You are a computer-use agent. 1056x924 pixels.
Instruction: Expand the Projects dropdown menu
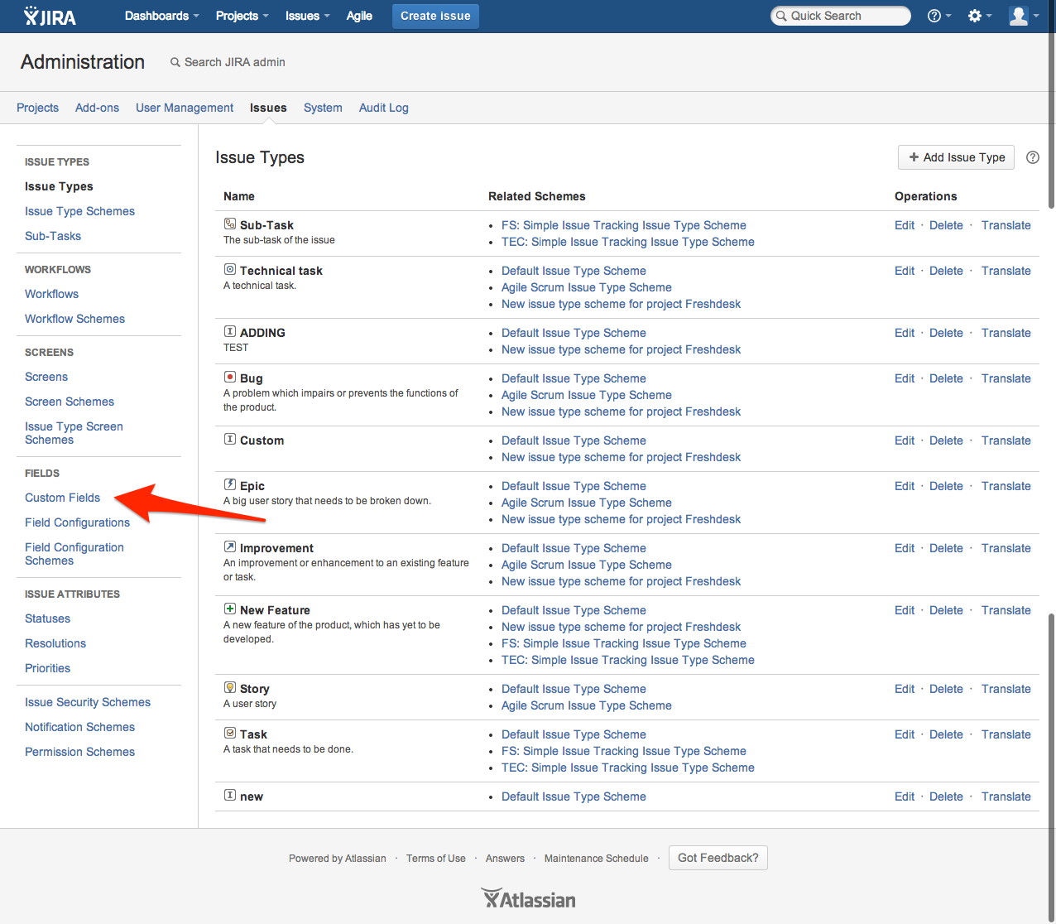242,16
